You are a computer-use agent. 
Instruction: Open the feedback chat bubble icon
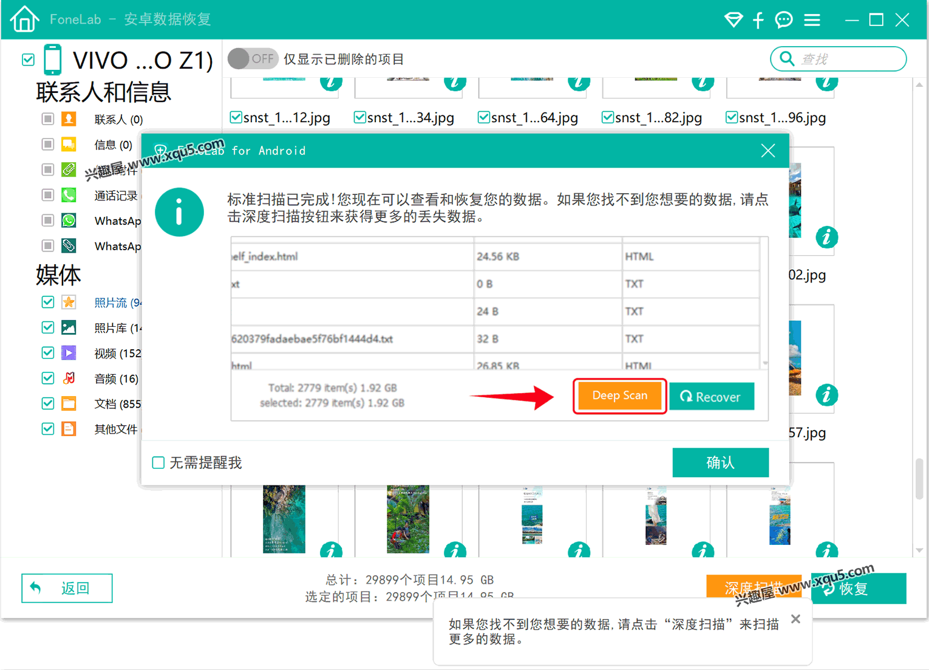(x=784, y=20)
